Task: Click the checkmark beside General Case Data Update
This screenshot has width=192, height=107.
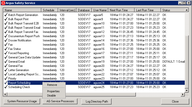Action: point(6,57)
